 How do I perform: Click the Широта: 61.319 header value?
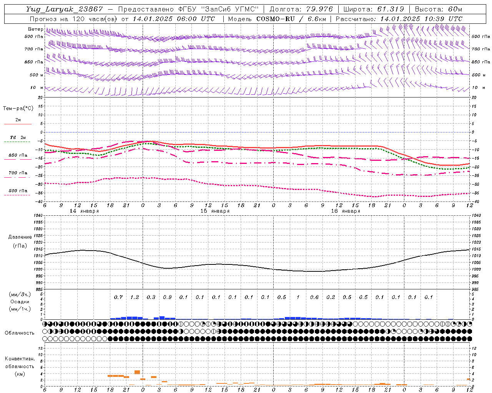tap(374, 9)
